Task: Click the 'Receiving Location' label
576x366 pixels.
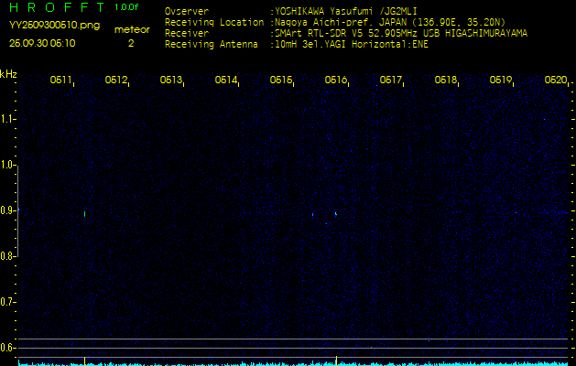Action: (214, 22)
